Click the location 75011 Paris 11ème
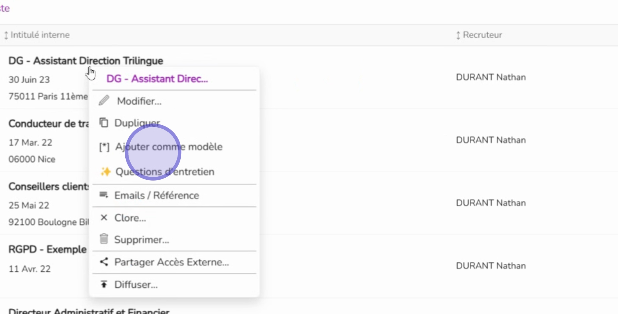 48,96
